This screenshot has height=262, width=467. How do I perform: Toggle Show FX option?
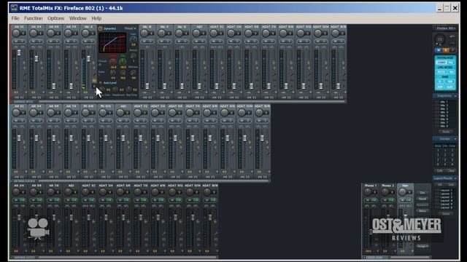[x=440, y=82]
